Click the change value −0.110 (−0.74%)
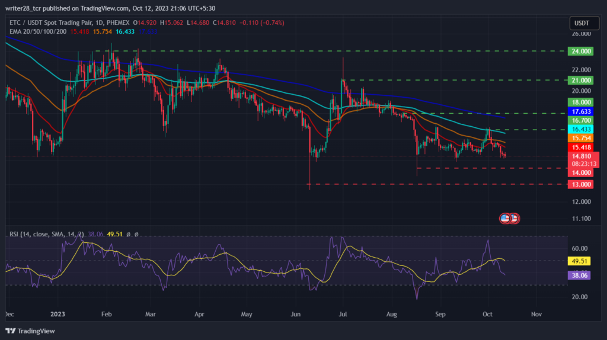607x340 pixels. click(x=261, y=23)
